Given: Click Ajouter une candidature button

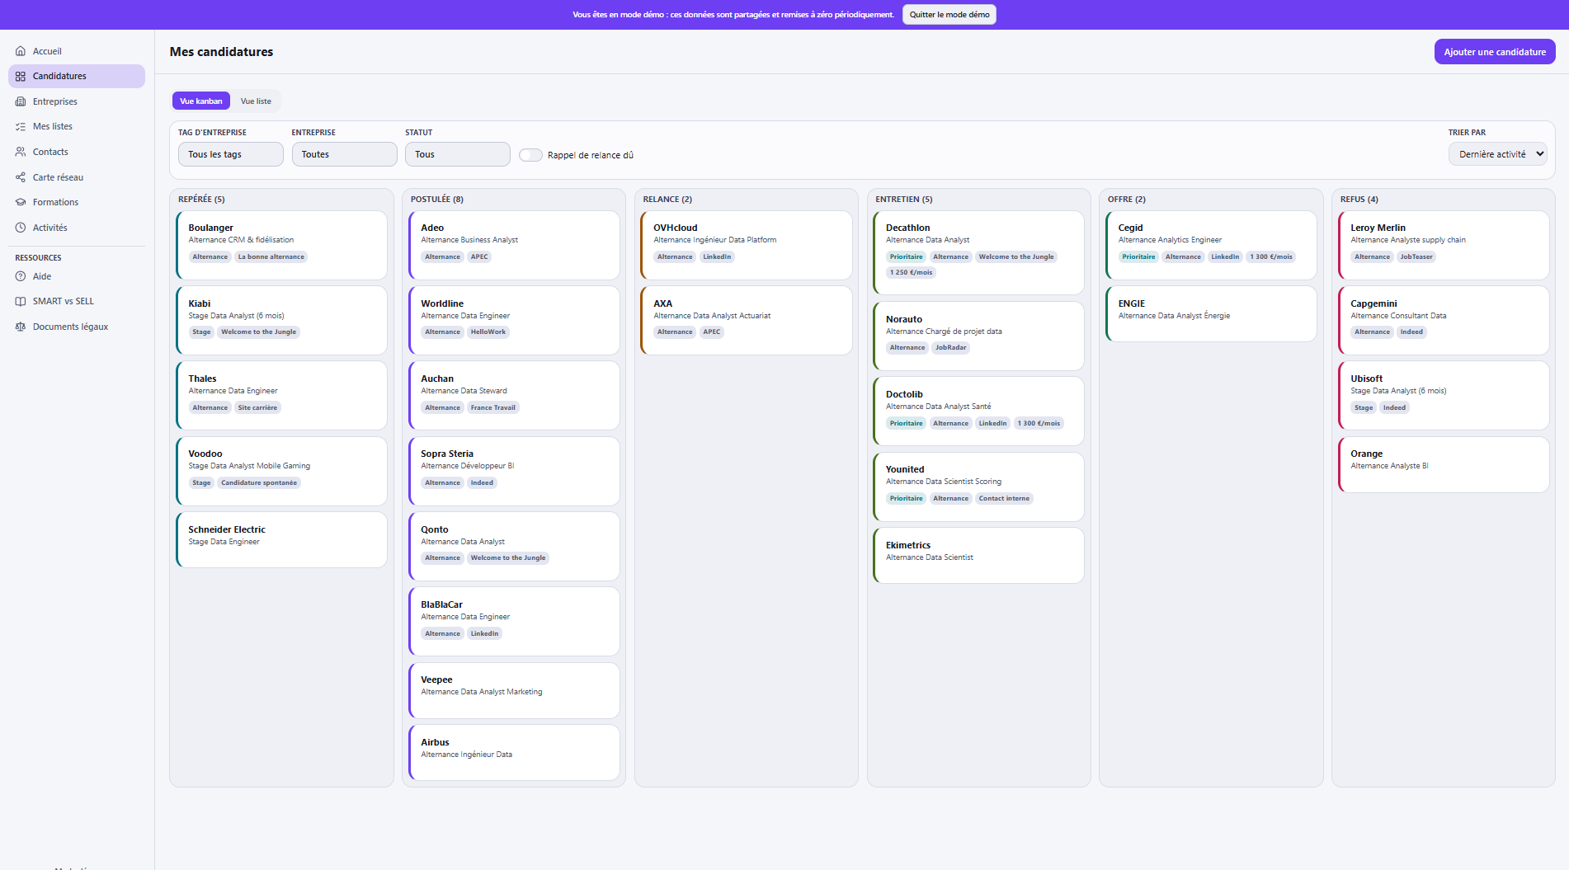Looking at the screenshot, I should pyautogui.click(x=1495, y=51).
